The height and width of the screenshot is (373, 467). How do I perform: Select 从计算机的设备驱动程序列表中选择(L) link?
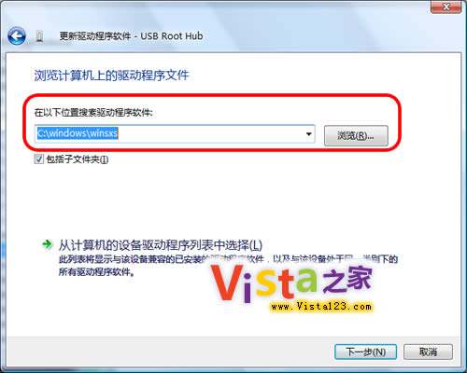pyautogui.click(x=161, y=245)
